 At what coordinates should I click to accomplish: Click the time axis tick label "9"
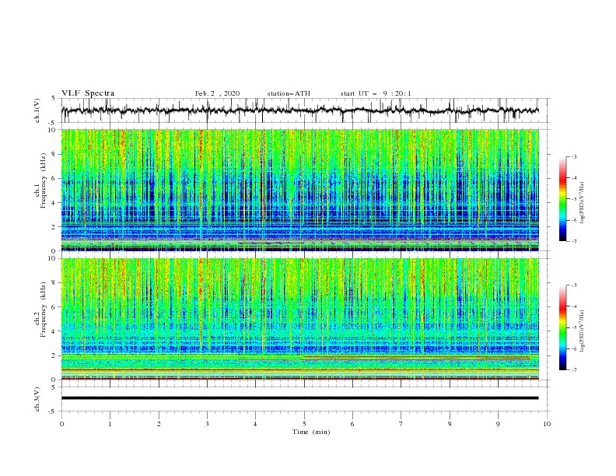pos(498,424)
